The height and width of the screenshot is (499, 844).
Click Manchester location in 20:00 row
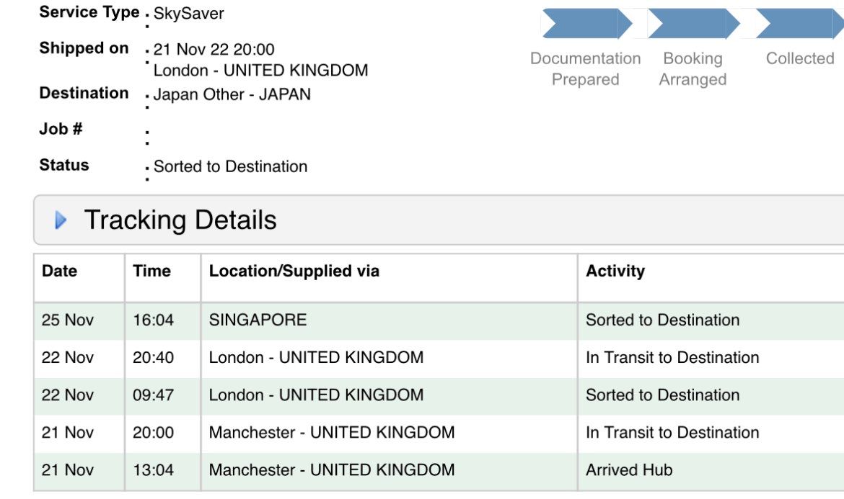(x=332, y=433)
